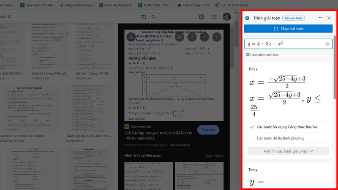Click the Bản xem trước badge
Viewport: 338px width, 190px height.
pos(294,18)
